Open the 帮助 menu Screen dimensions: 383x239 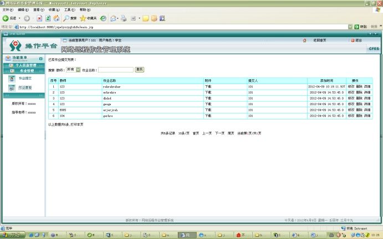pyautogui.click(x=85, y=10)
